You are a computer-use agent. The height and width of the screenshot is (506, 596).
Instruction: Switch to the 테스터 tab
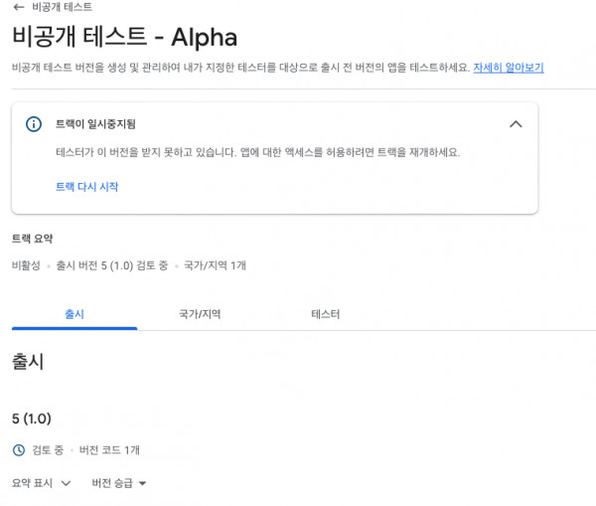326,314
